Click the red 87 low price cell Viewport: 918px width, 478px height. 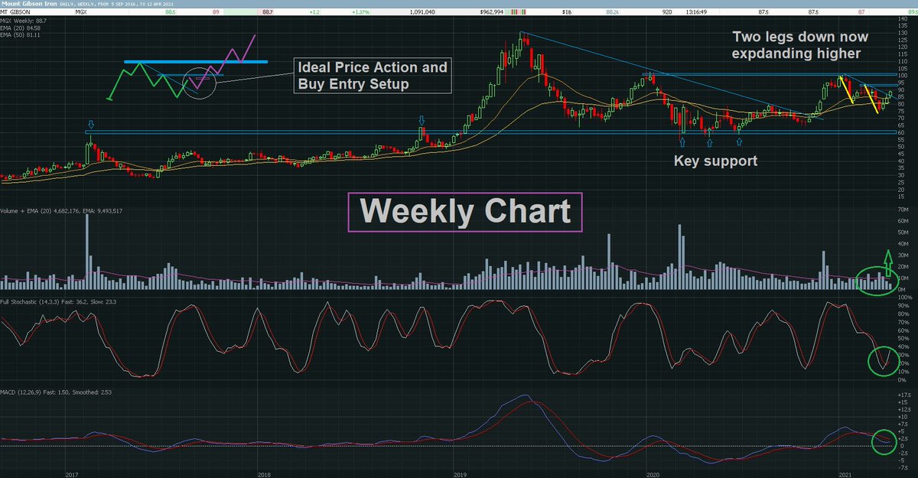click(862, 14)
